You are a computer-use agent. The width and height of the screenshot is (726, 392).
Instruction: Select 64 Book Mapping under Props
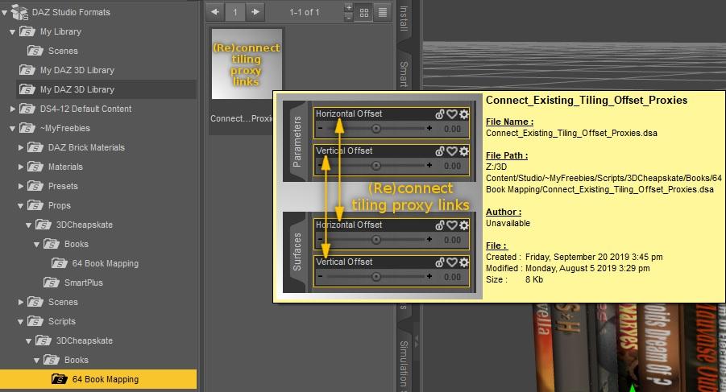click(105, 263)
